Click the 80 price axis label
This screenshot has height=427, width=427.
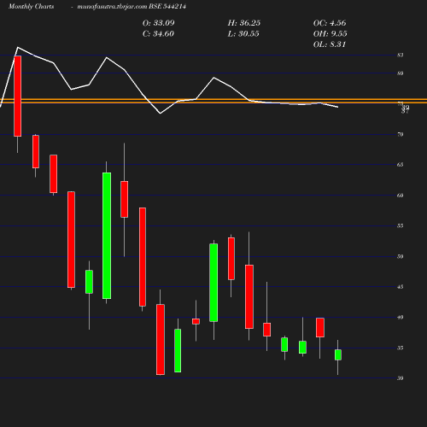401,73
